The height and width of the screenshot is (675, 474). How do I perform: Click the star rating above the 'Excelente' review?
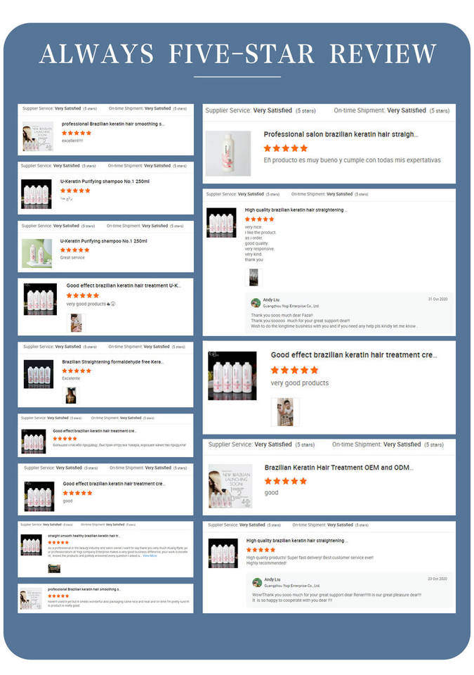point(77,371)
